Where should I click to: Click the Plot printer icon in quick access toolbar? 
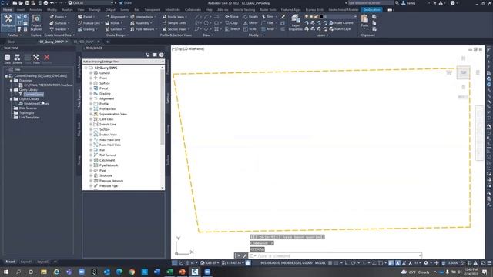(x=45, y=3)
